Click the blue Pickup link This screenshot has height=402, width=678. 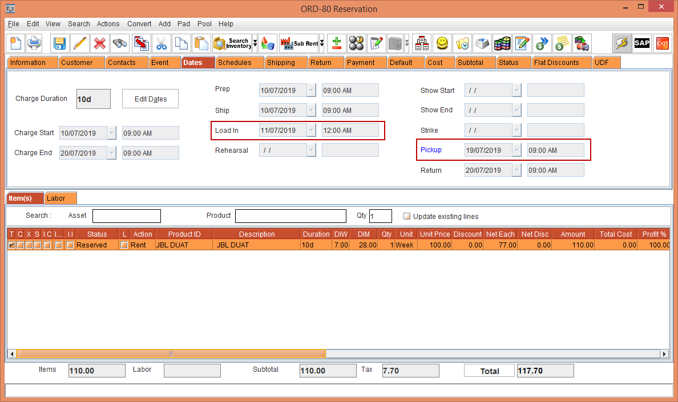431,150
